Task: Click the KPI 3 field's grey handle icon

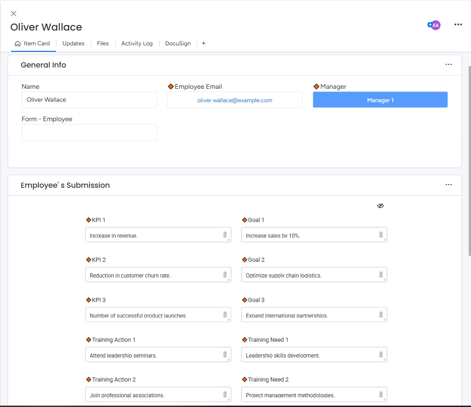Action: (225, 314)
